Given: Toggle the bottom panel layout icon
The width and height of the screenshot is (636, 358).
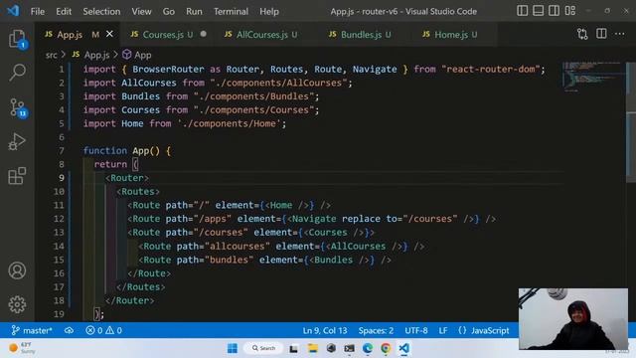Looking at the screenshot, I should 538,11.
